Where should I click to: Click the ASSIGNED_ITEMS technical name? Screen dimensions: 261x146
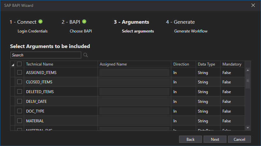pos(41,72)
